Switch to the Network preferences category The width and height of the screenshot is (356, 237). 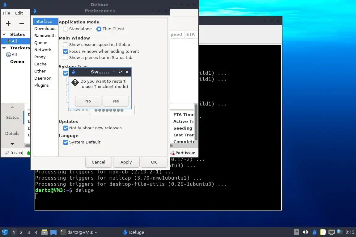[x=45, y=50]
